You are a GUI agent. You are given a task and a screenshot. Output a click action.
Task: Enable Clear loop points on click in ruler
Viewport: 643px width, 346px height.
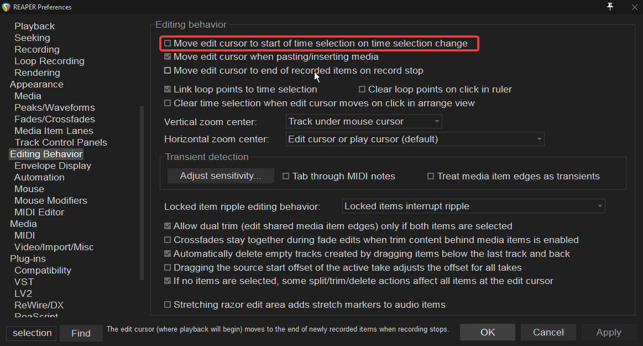click(362, 89)
